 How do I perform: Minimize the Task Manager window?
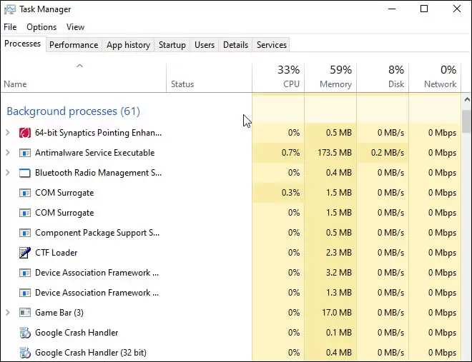click(x=392, y=9)
